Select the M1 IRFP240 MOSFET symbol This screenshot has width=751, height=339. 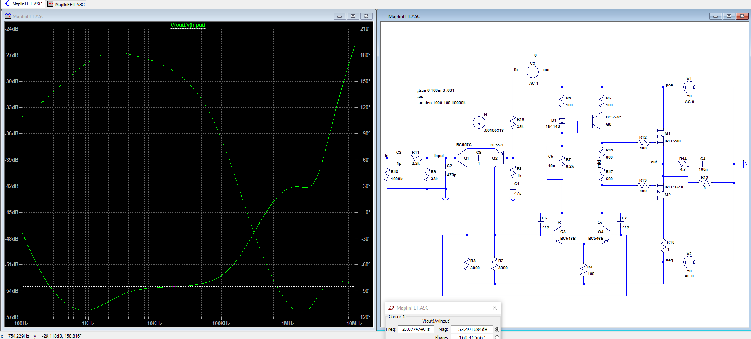tap(660, 137)
